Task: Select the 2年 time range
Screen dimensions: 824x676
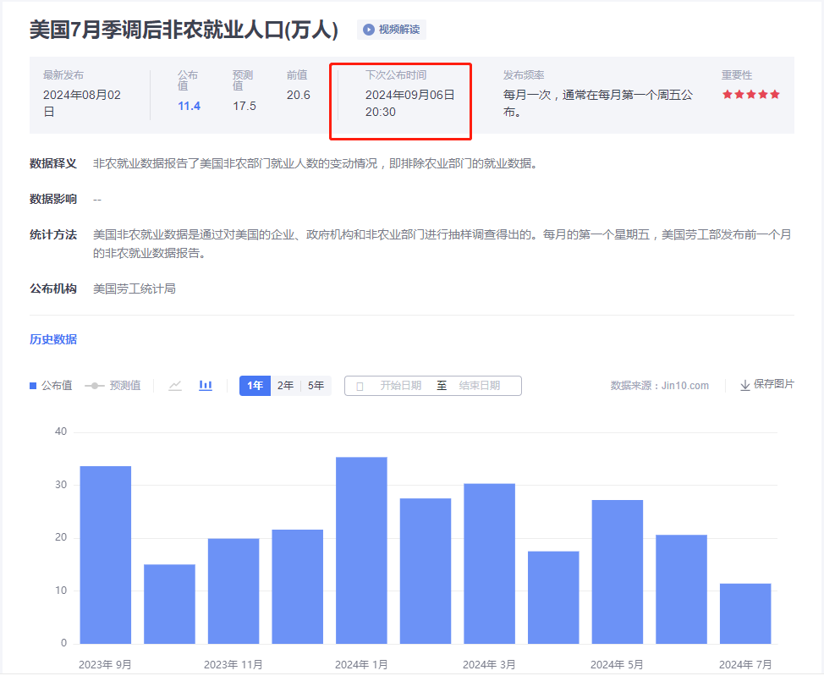Action: 286,386
